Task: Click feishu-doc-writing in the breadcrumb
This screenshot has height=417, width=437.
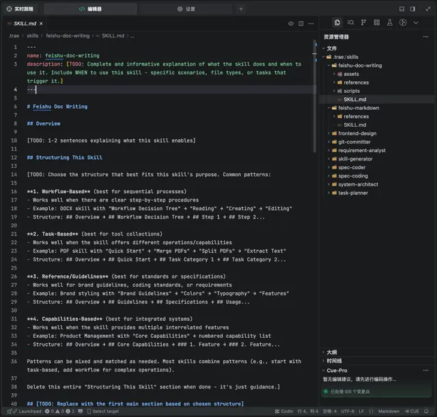Action: pos(68,35)
